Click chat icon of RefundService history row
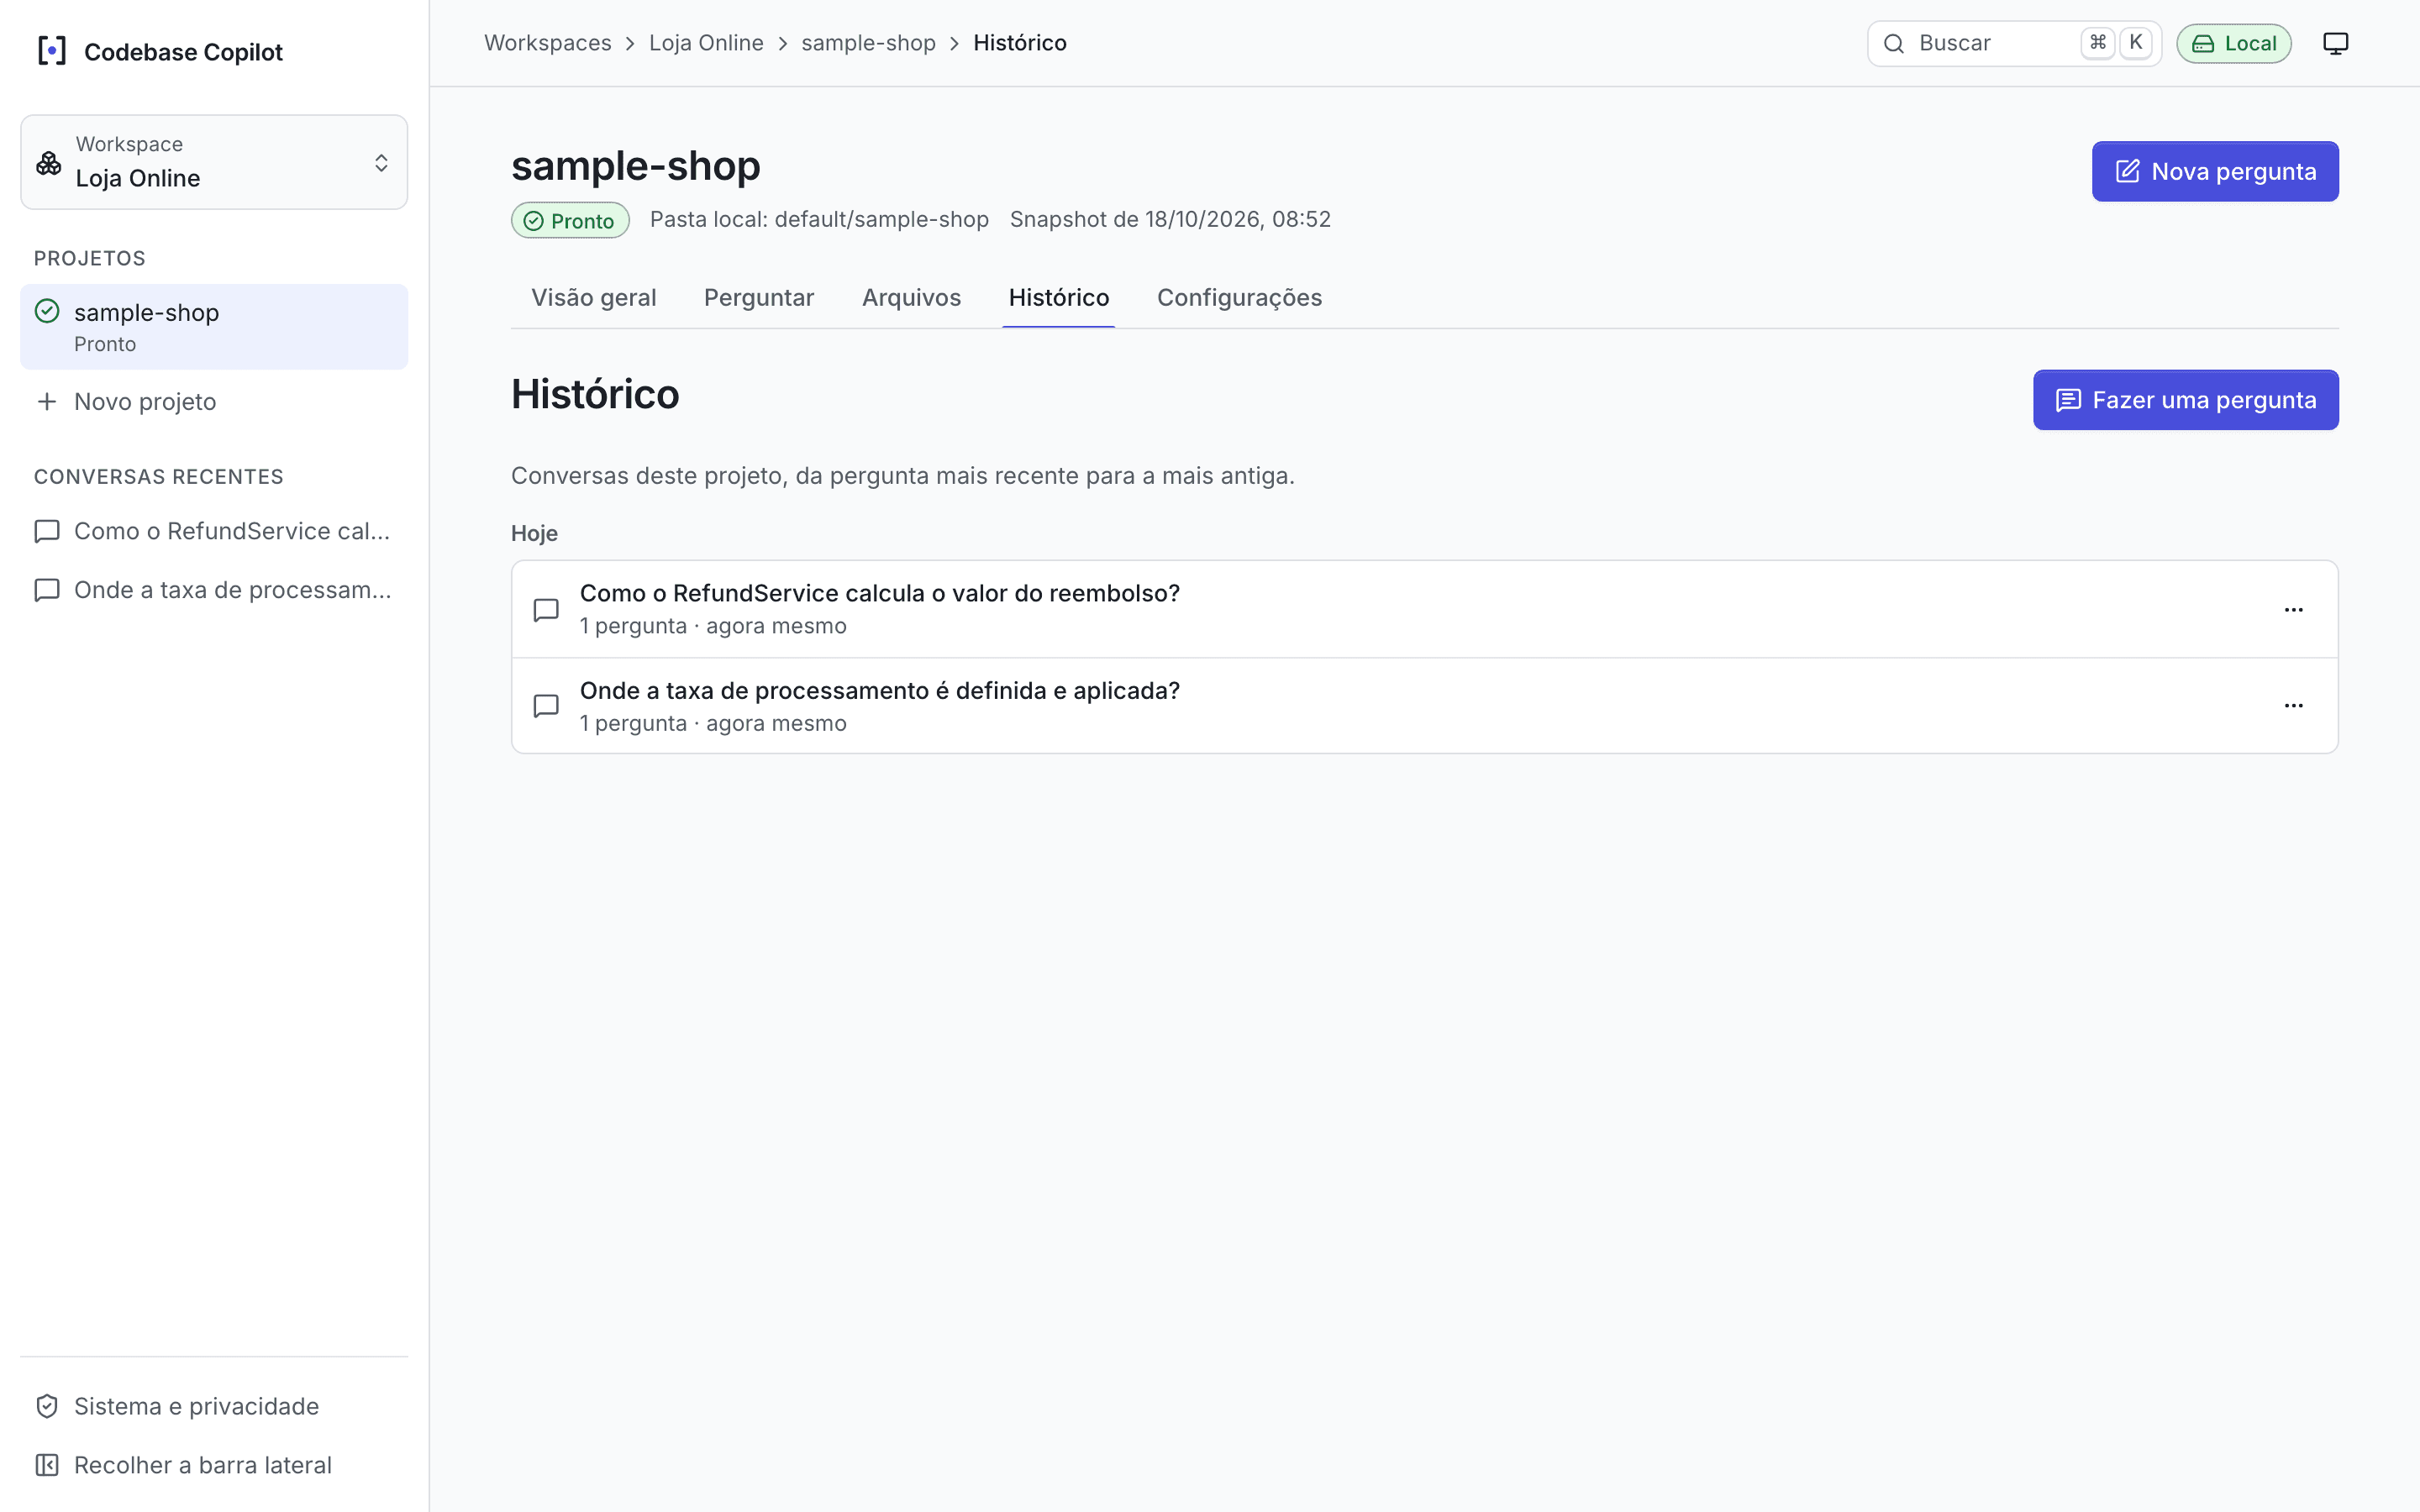 (x=546, y=610)
